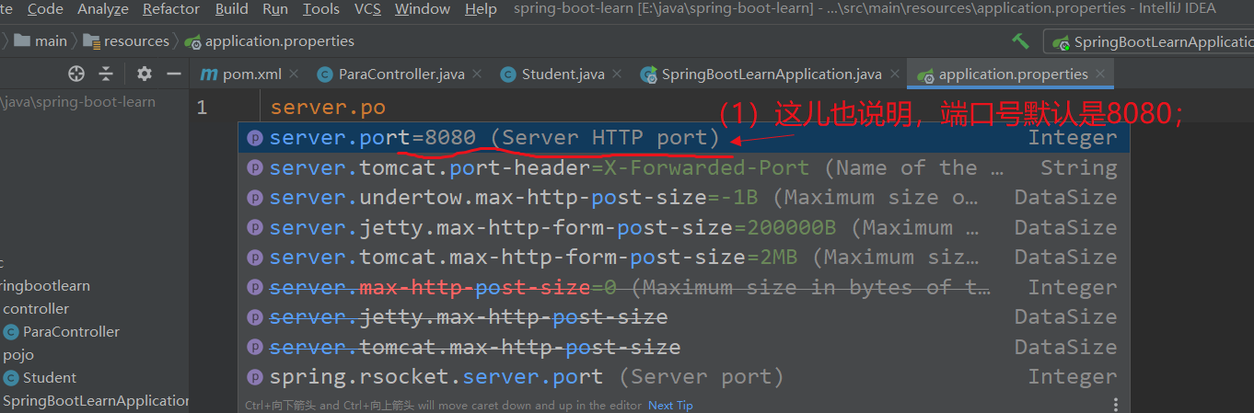
Task: Open the Analyze menu
Action: pos(103,9)
